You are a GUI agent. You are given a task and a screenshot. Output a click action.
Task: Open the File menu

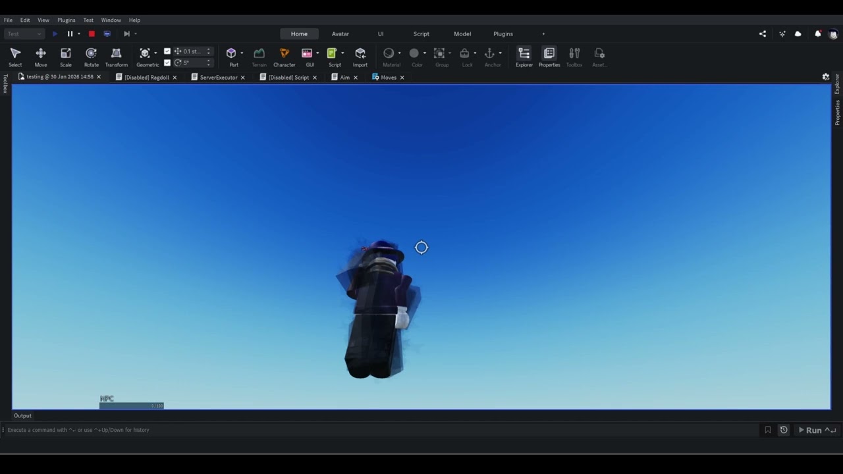pos(8,20)
